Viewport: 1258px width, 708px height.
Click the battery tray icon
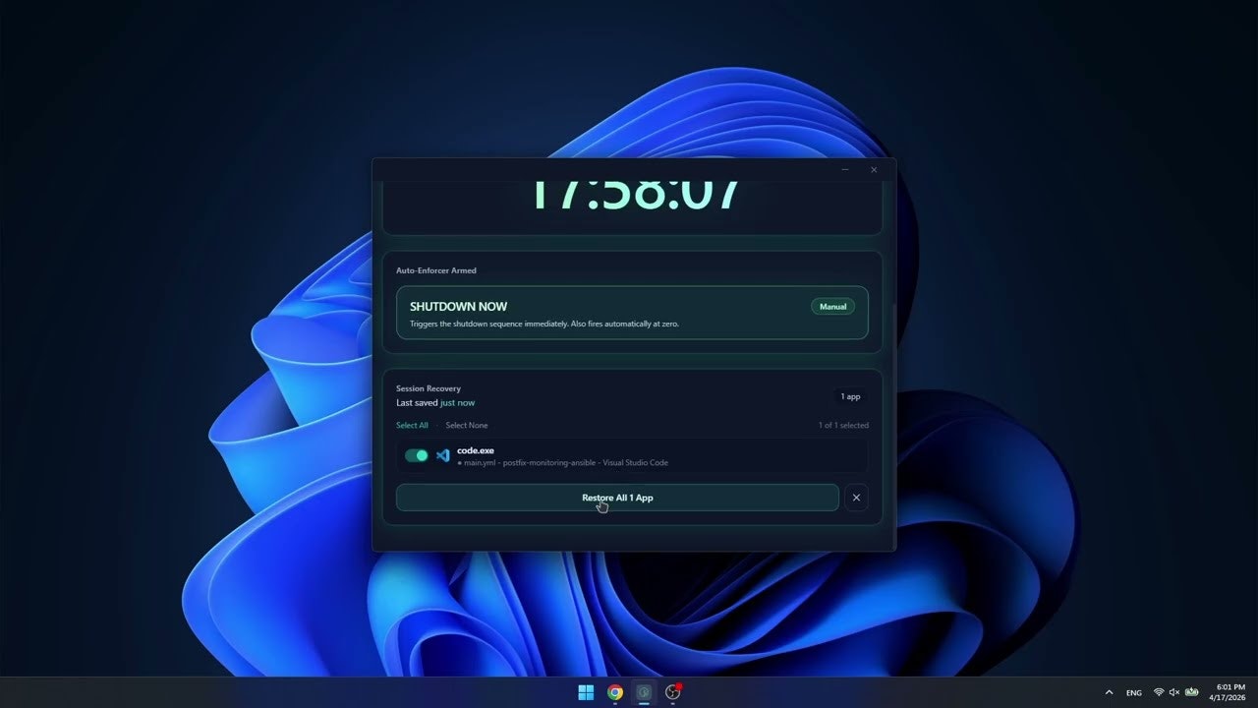1192,692
